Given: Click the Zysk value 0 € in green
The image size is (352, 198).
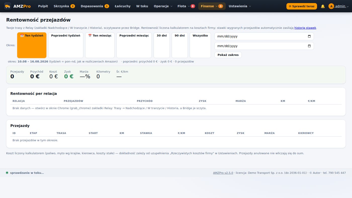Looking at the screenshot, I should click(69, 76).
